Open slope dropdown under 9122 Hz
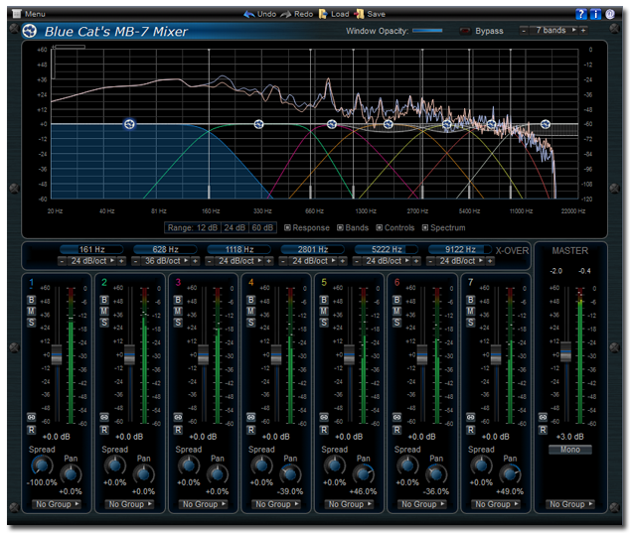Screen dimensions: 630x535 [460, 261]
